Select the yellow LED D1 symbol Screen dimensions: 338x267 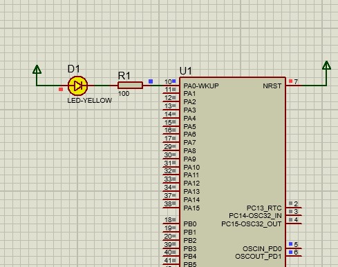coord(77,86)
